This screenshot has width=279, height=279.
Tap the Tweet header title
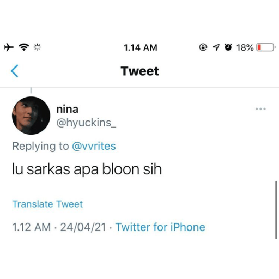(139, 71)
